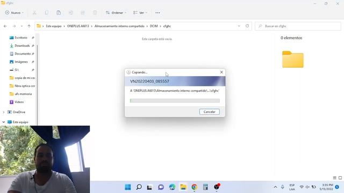Open the Nuevo menu button
Image resolution: width=344 pixels, height=193 pixels.
[15, 13]
